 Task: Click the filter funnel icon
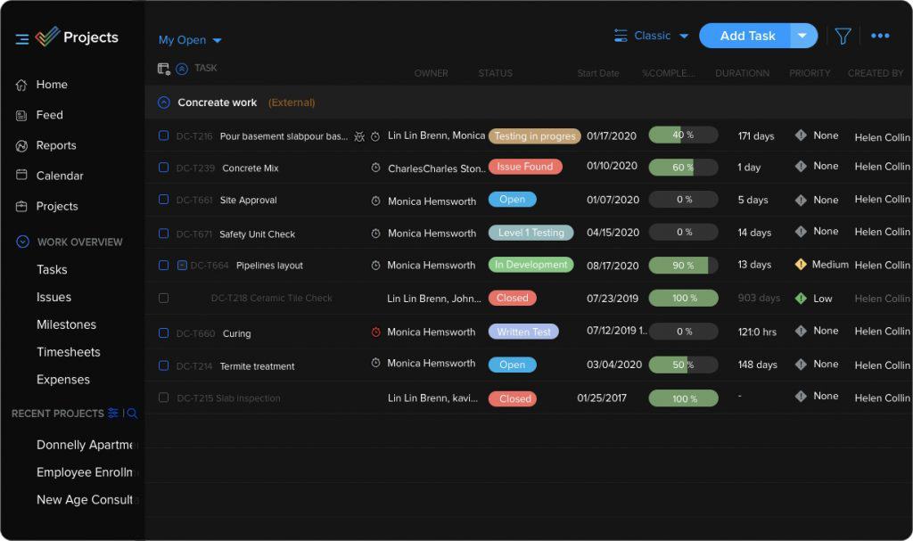(x=843, y=37)
